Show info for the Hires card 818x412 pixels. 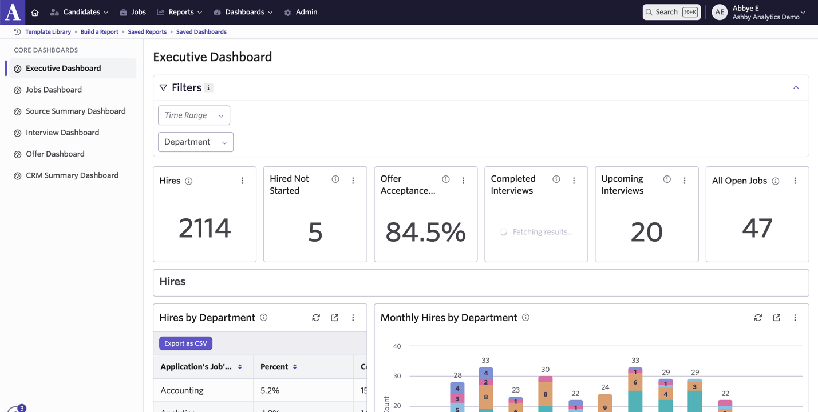point(189,181)
